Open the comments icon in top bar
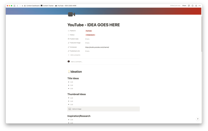208x131 pixels. [x=189, y=6]
